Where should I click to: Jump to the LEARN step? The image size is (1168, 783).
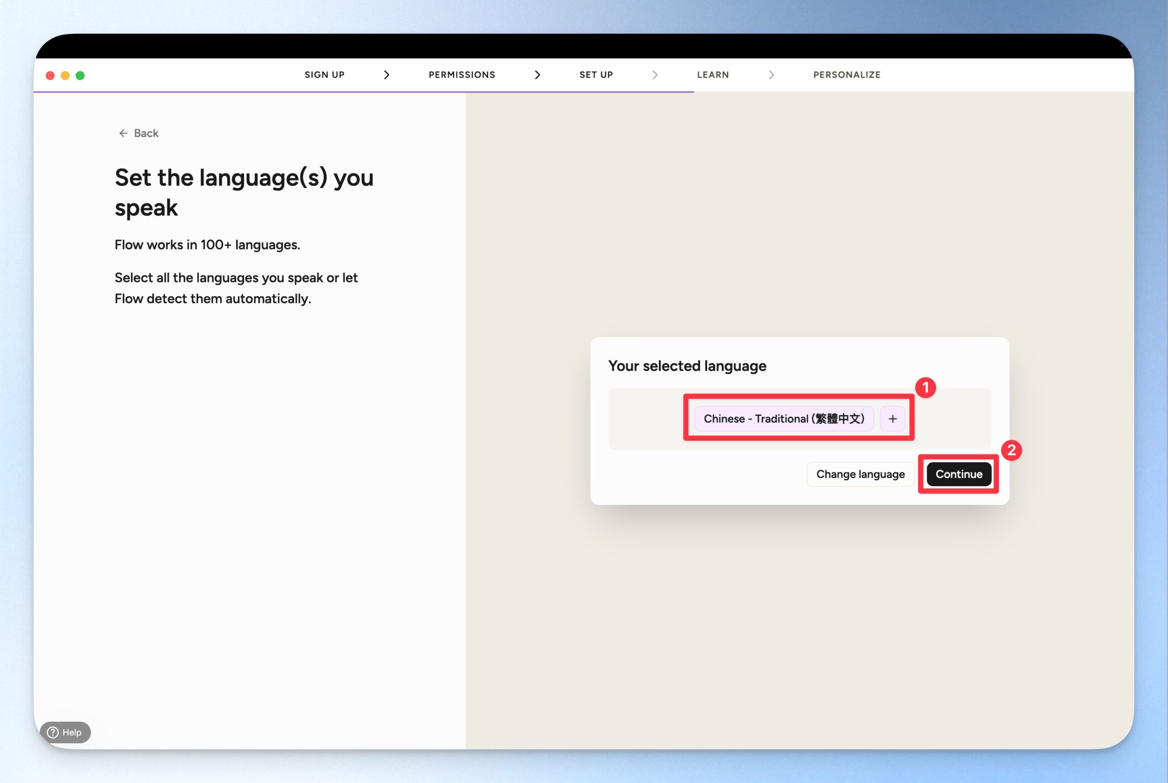pyautogui.click(x=712, y=75)
